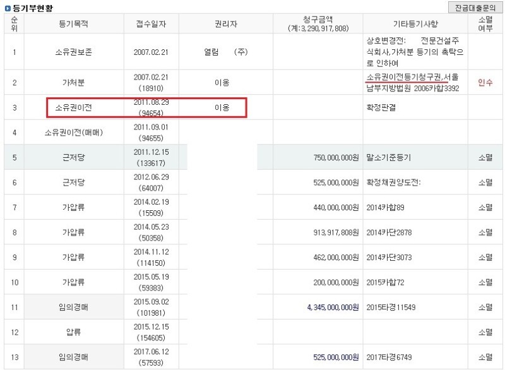Click the 권리자 column header
The width and height of the screenshot is (505, 370).
pos(226,23)
